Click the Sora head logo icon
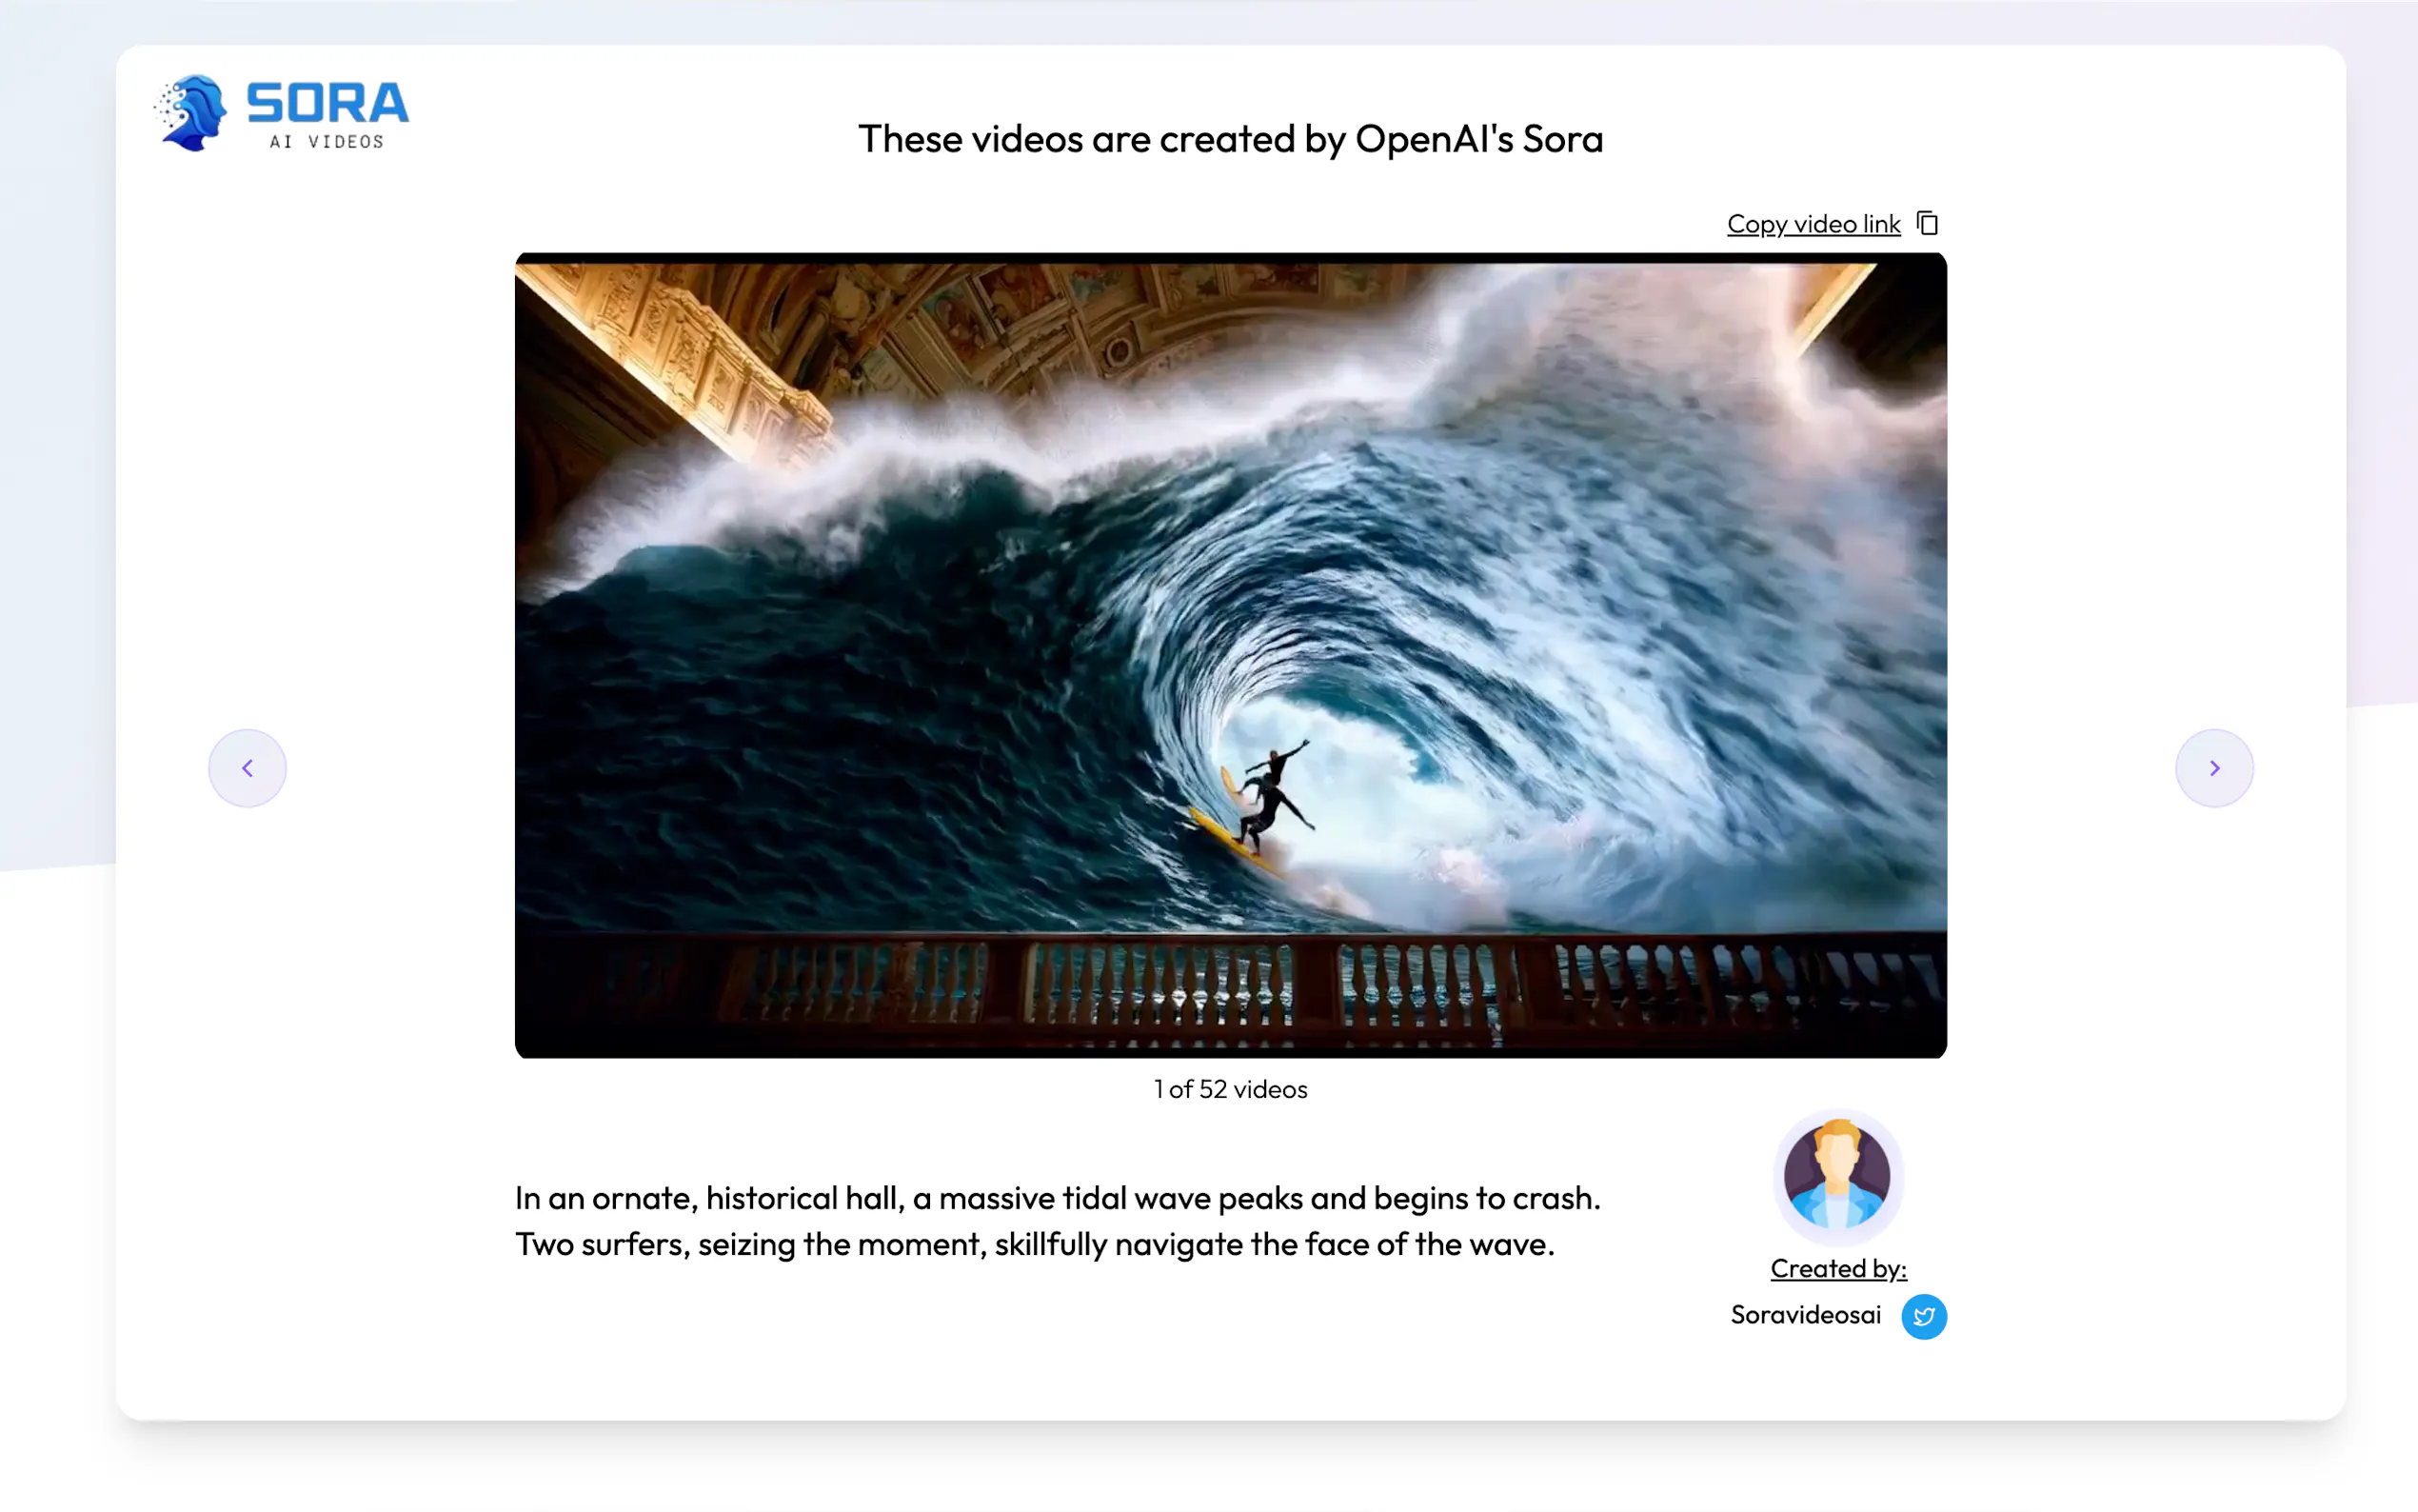The height and width of the screenshot is (1512, 2418). click(192, 112)
